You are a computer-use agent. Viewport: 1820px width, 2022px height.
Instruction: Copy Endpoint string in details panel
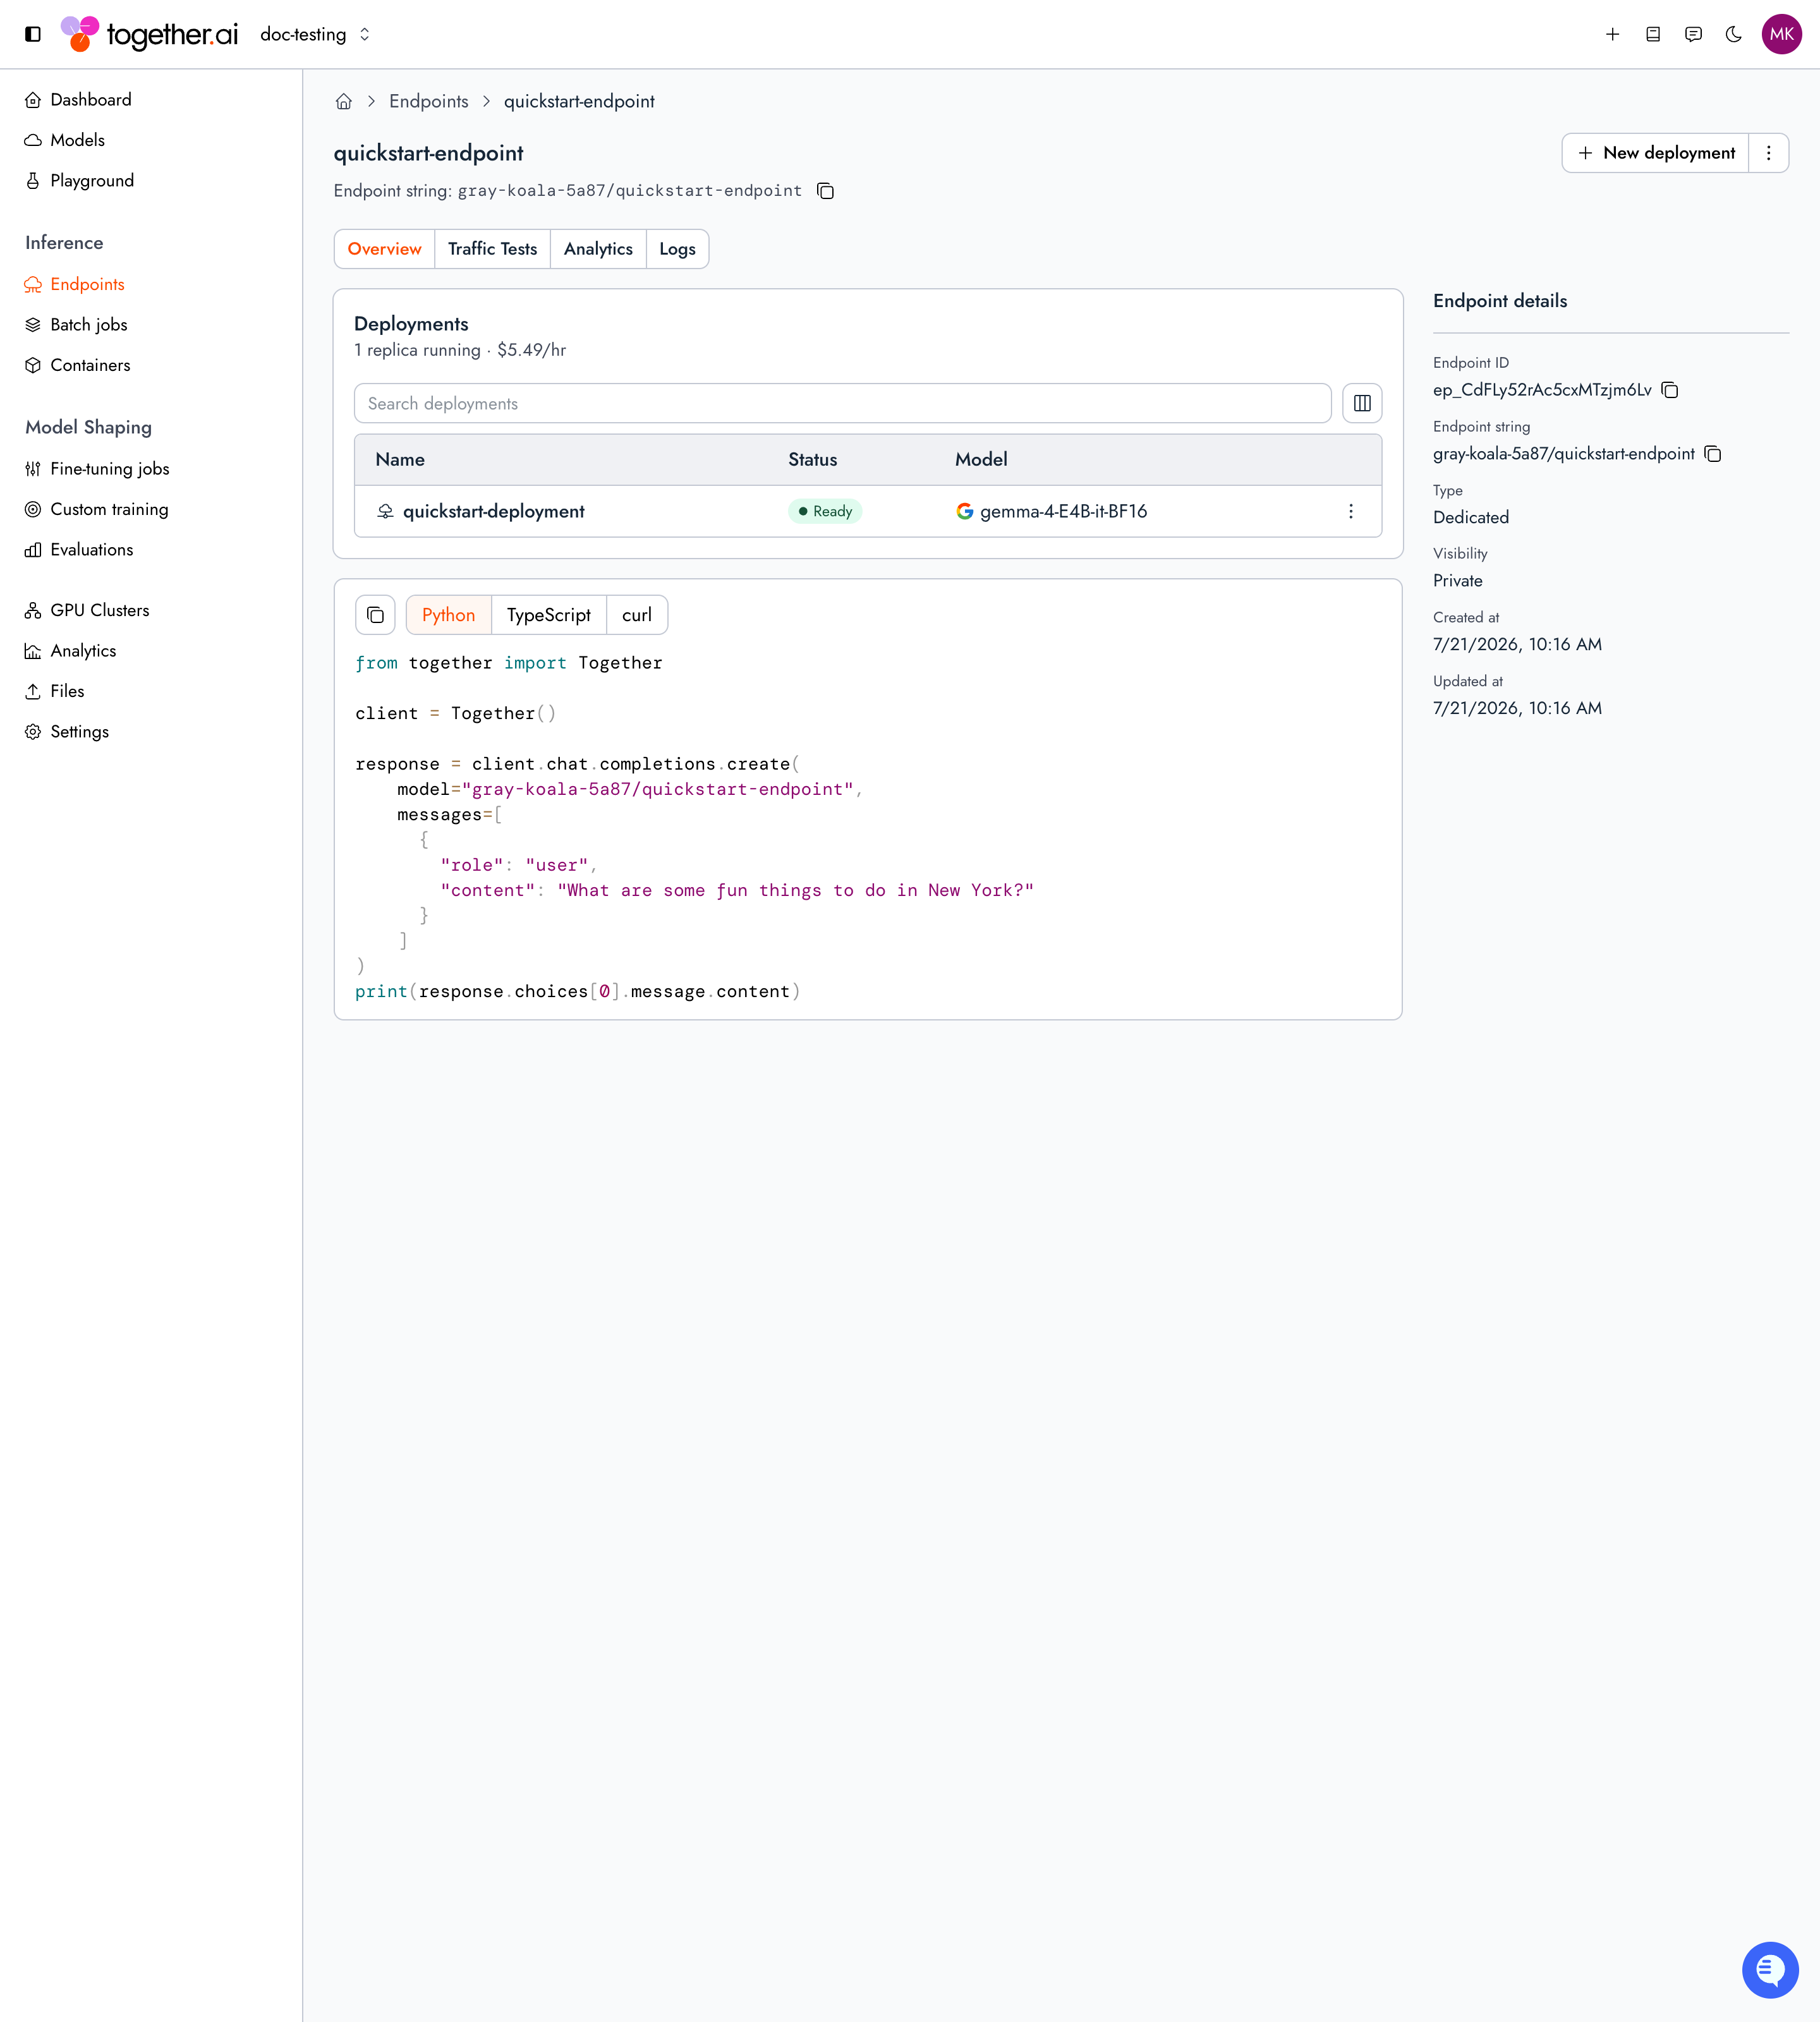click(x=1713, y=454)
